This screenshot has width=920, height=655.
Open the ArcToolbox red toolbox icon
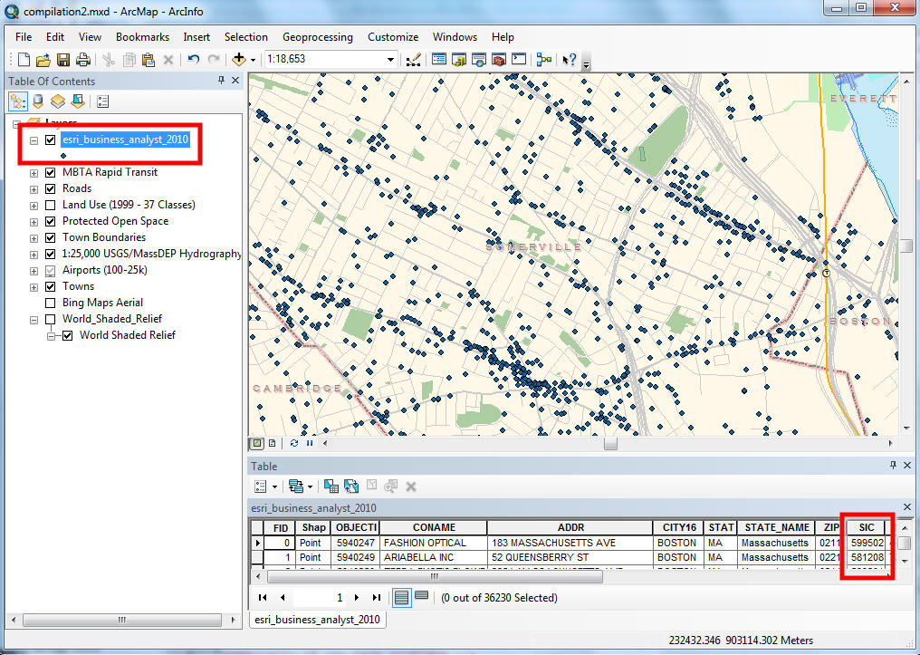click(x=499, y=59)
